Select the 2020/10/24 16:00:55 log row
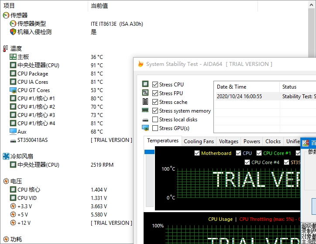This screenshot has width=316, height=244. [x=265, y=96]
